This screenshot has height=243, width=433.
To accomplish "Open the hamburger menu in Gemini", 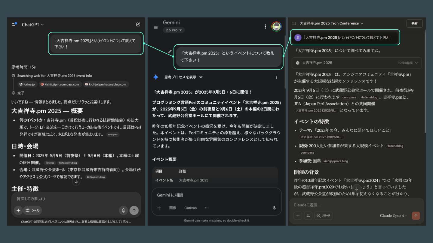I will click(x=156, y=27).
